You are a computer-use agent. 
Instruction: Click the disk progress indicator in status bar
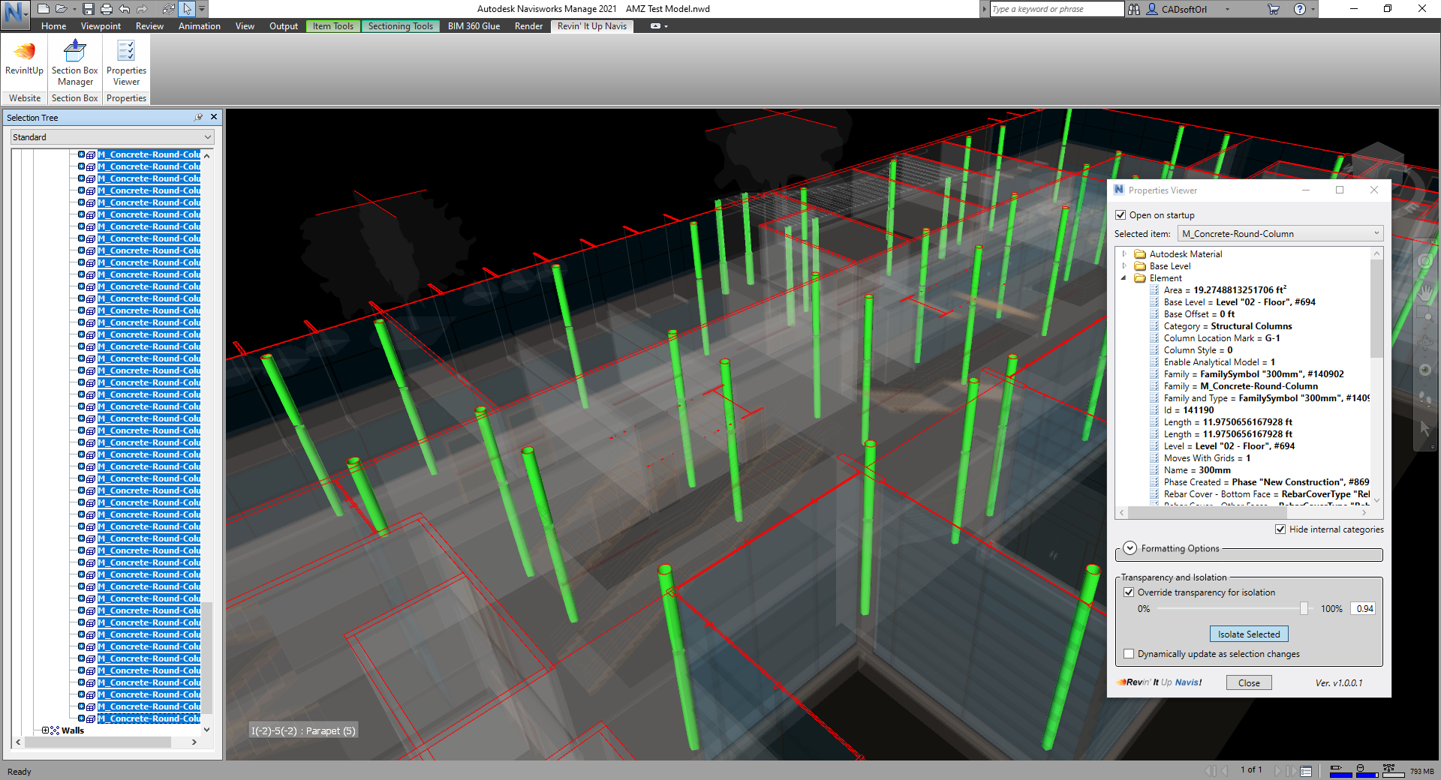coord(1367,771)
